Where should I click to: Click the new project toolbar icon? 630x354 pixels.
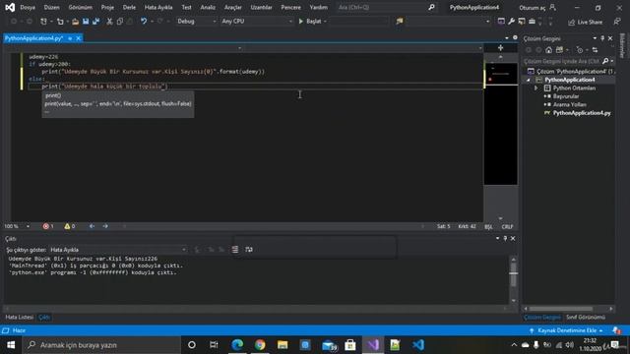tap(43, 22)
